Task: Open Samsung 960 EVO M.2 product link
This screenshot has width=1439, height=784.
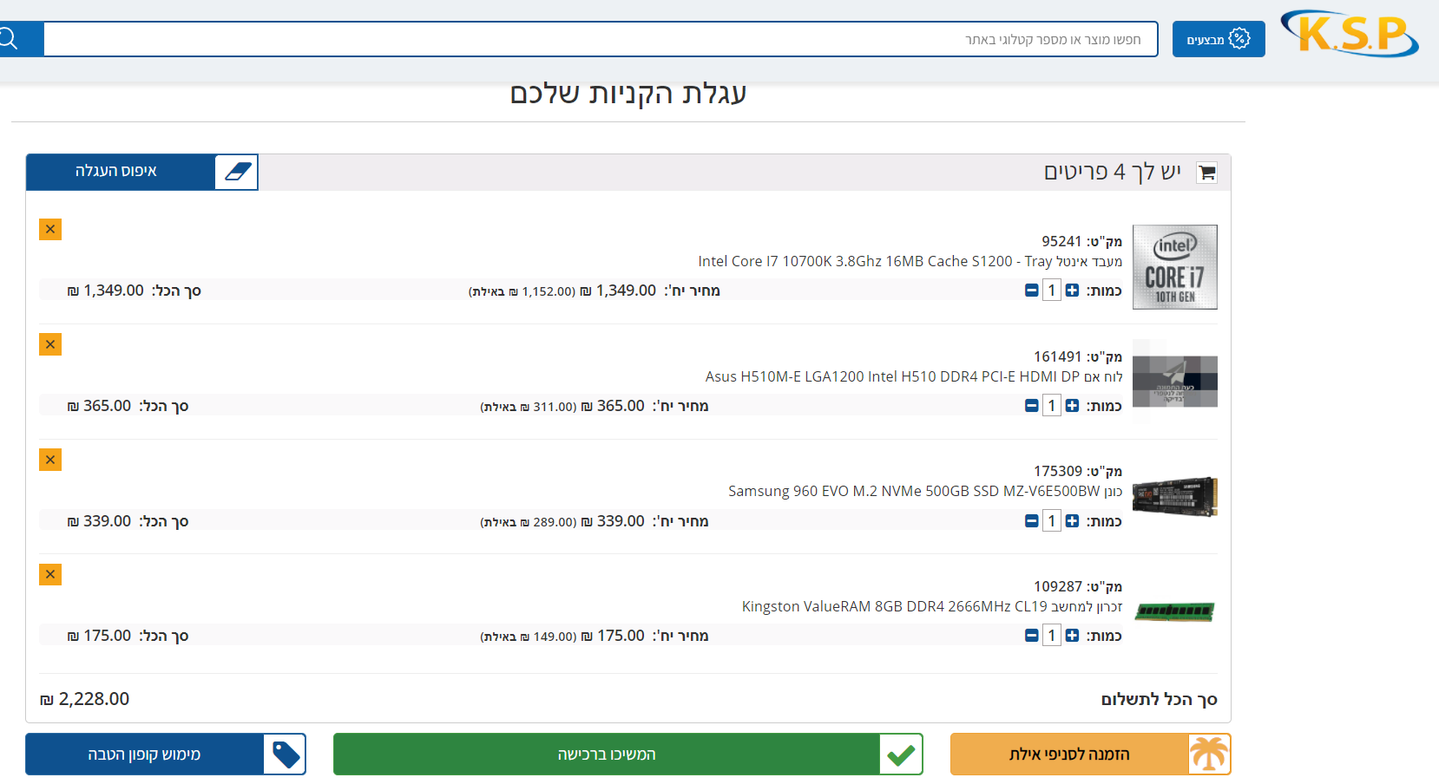Action: (925, 491)
